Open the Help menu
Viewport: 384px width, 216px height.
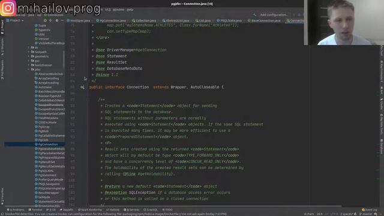tap(130, 10)
